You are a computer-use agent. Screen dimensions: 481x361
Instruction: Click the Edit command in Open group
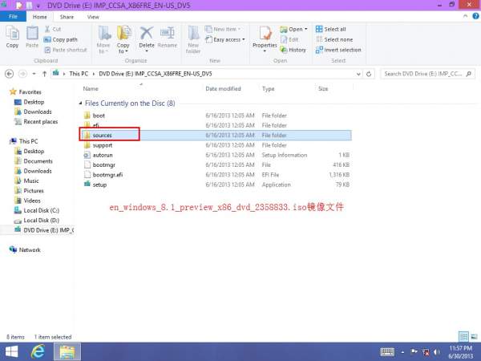tap(290, 39)
